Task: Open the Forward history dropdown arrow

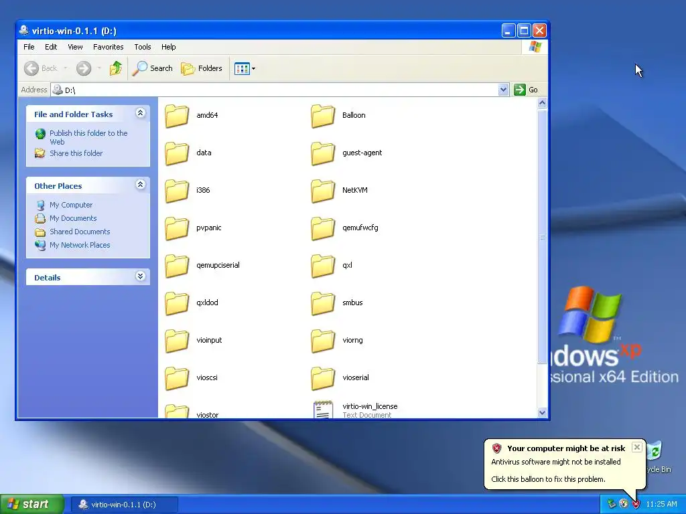Action: [99, 68]
